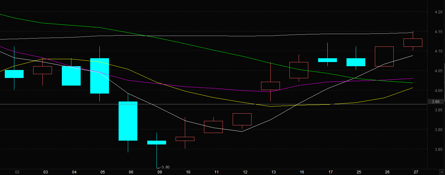Image resolution: width=445 pixels, height=175 pixels.
Task: Select the thin cyan candle on day 17
Action: coord(327,60)
